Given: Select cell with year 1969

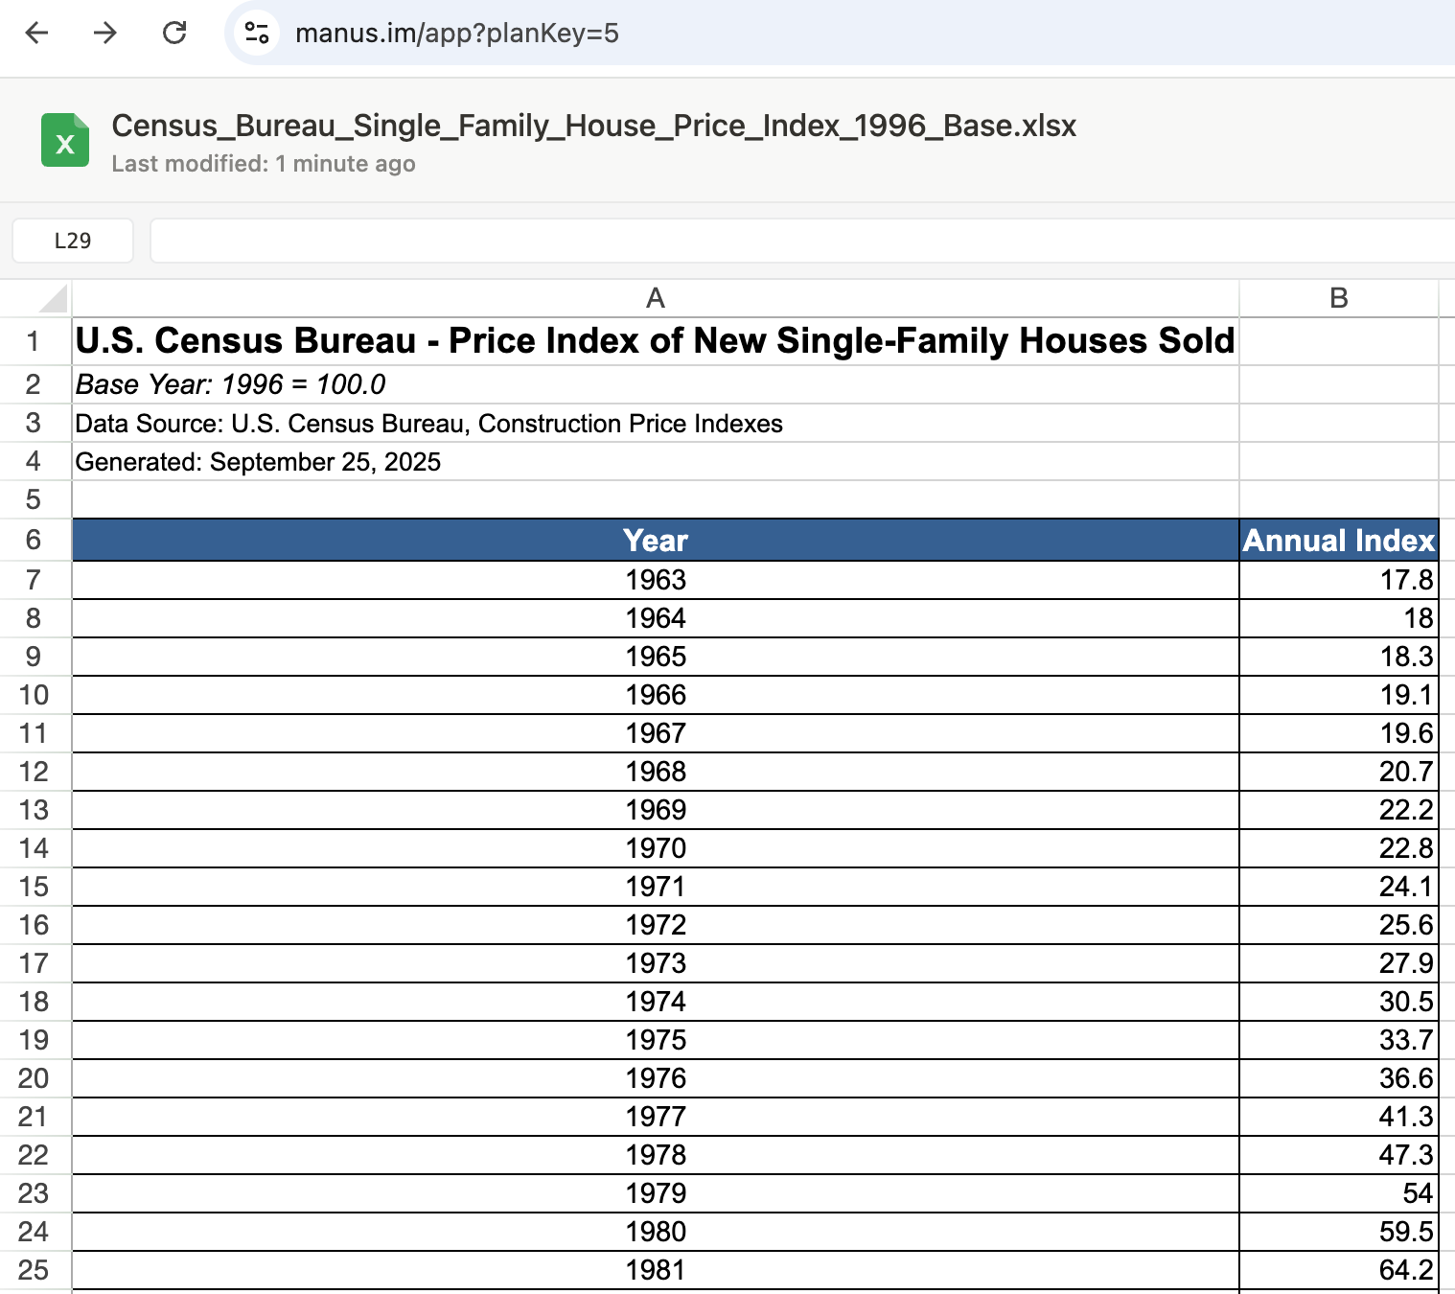Looking at the screenshot, I should 656,810.
